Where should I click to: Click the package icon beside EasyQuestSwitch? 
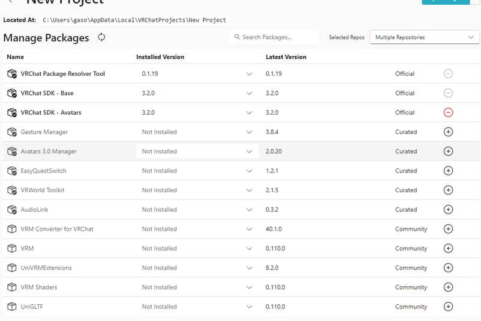(12, 171)
